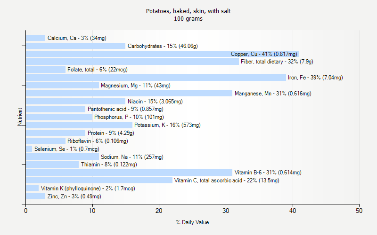Select the 'Niacin - 15% (3.065mg)' label
Screen dimensions: 377x235
155,101
